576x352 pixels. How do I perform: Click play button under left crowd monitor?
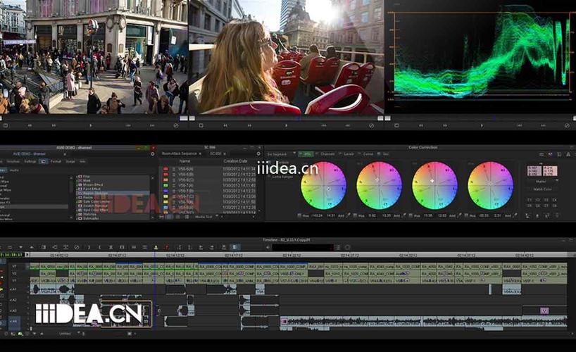(x=91, y=125)
